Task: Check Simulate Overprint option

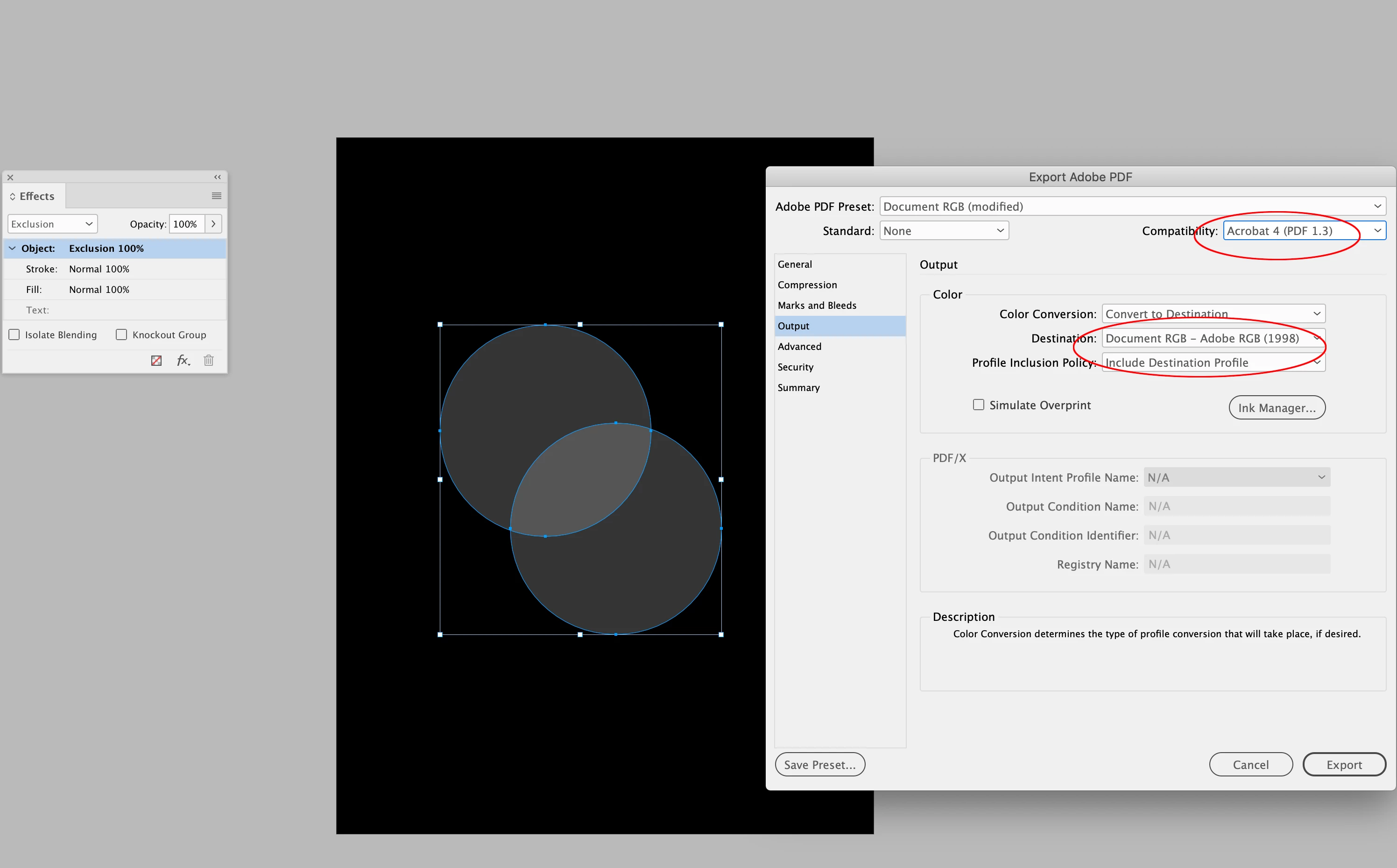Action: click(979, 405)
